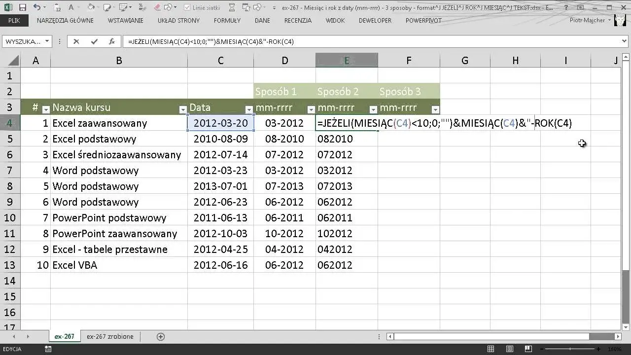Click the hourglass icon in quick access toolbar
This screenshot has height=355, width=631.
232,7
